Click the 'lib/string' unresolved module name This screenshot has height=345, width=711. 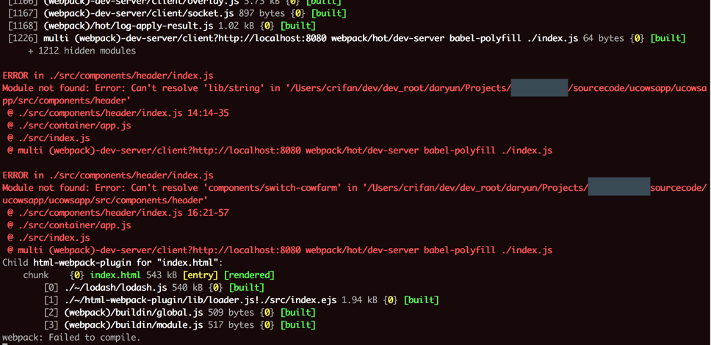(x=229, y=88)
